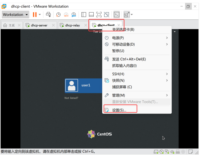Enter full screen mode

pyautogui.click(x=99, y=15)
